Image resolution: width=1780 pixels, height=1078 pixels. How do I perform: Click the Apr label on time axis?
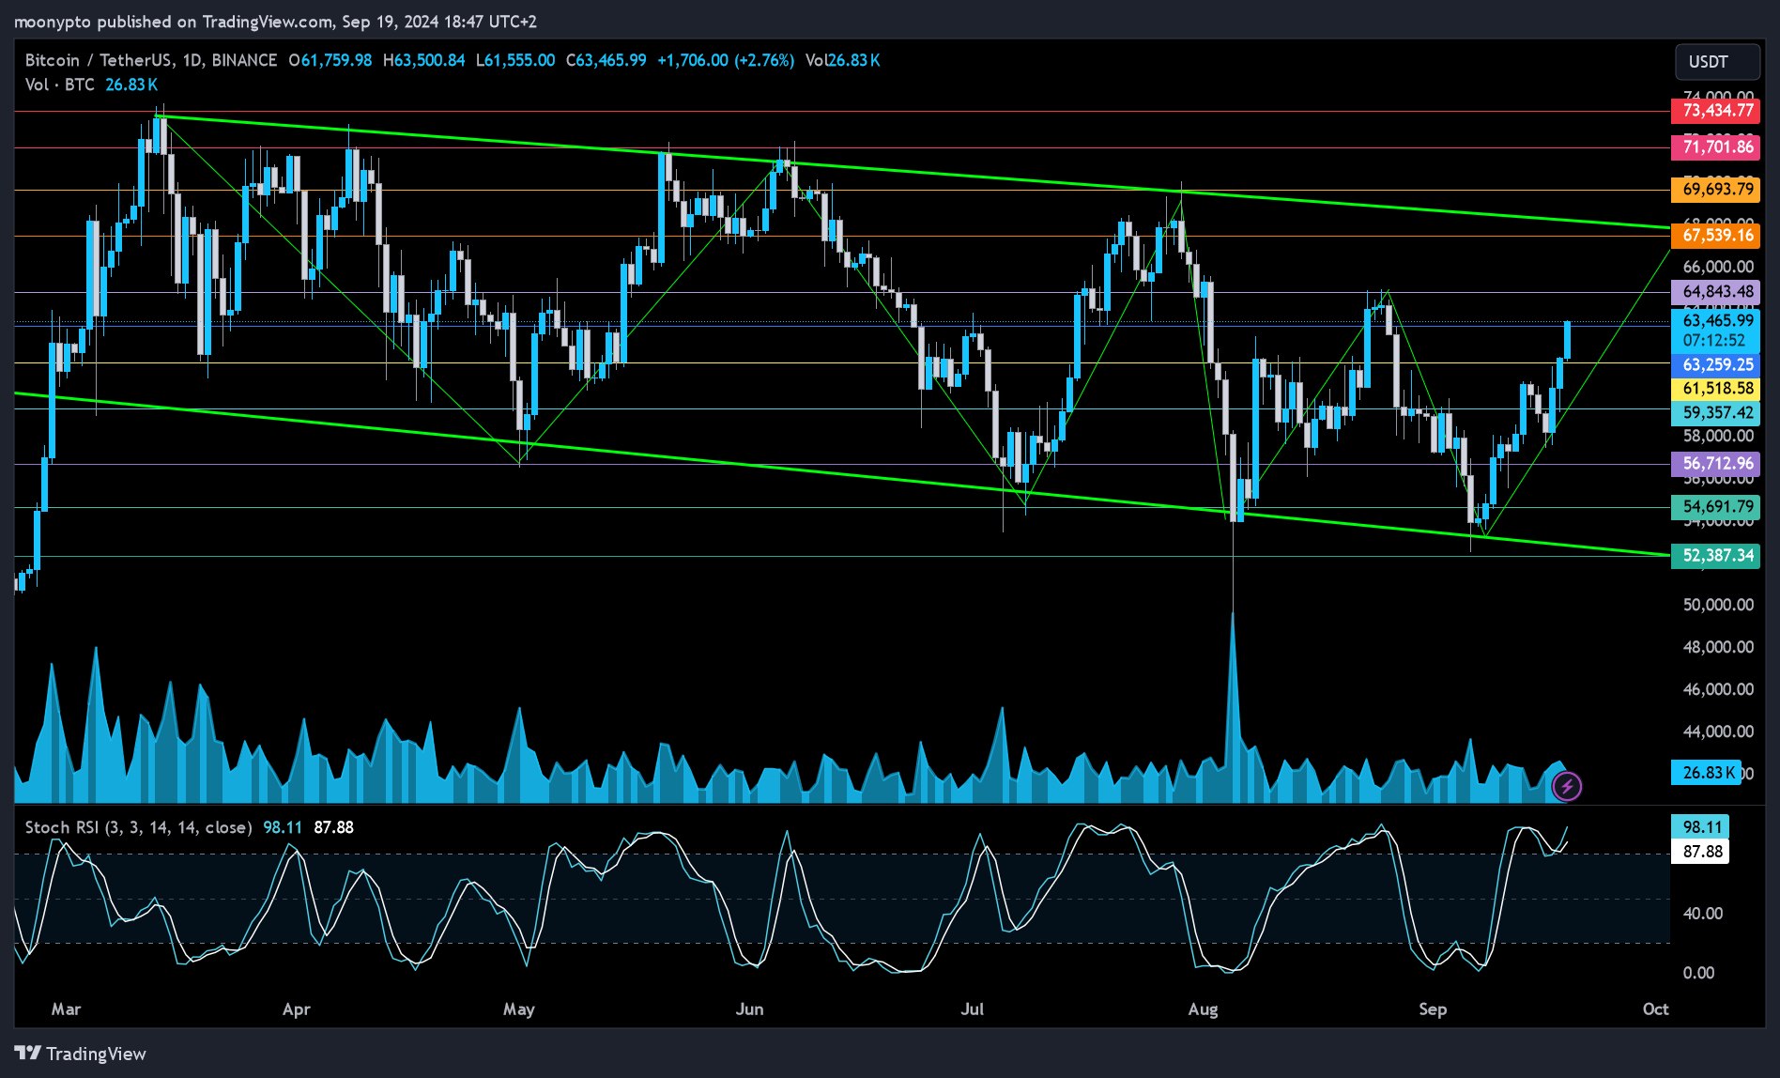(296, 1009)
